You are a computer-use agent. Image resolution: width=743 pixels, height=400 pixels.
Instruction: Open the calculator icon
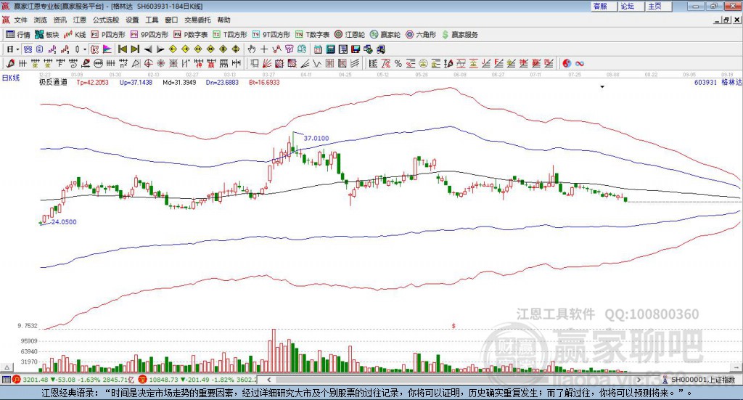coord(330,49)
